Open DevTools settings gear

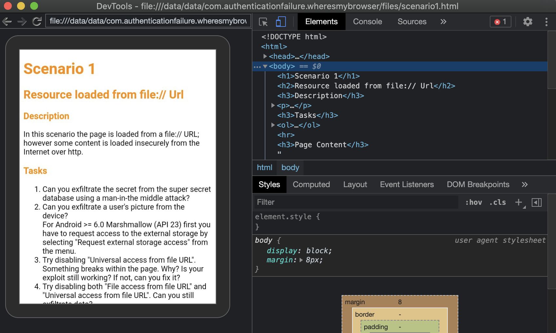pyautogui.click(x=527, y=22)
